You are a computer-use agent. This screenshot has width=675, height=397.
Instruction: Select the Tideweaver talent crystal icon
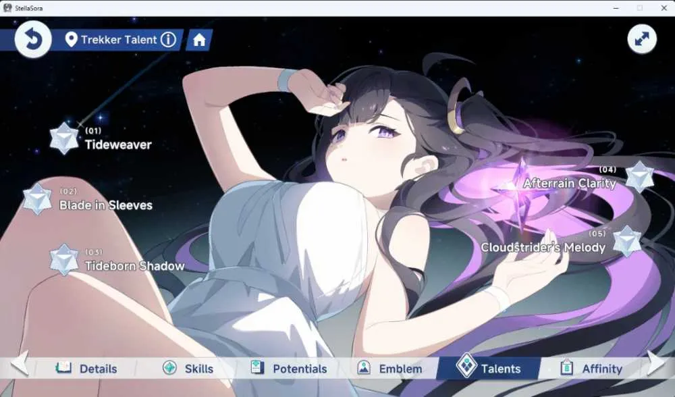[x=64, y=138]
